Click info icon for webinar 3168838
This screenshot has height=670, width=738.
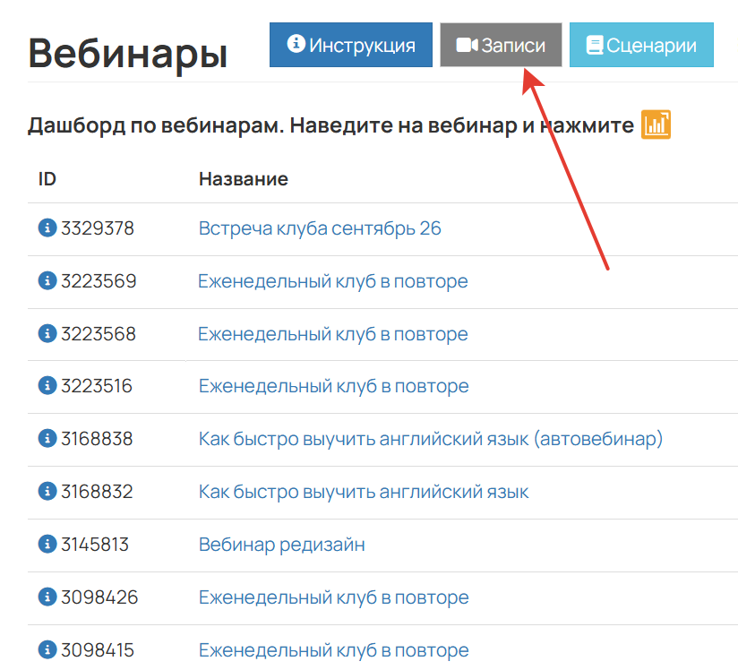point(47,438)
